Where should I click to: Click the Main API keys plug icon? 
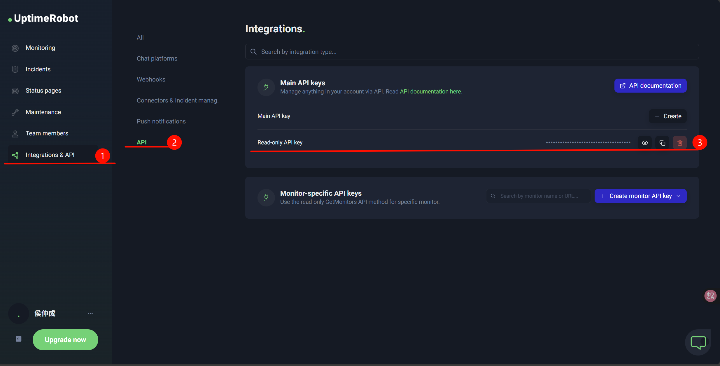tap(266, 87)
